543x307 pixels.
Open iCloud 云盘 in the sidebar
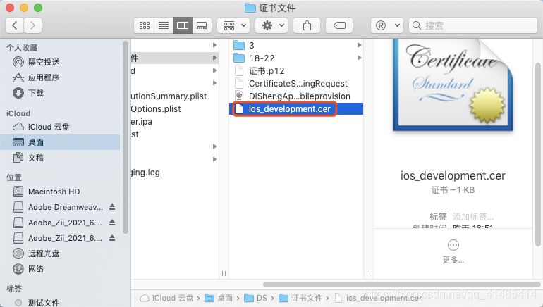41,127
